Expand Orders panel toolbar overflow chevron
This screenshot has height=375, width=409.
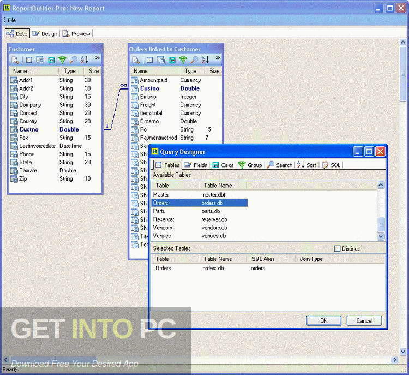pyautogui.click(x=218, y=58)
